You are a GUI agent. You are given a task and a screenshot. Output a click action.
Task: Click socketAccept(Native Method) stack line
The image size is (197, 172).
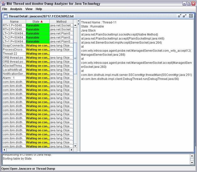(120, 34)
